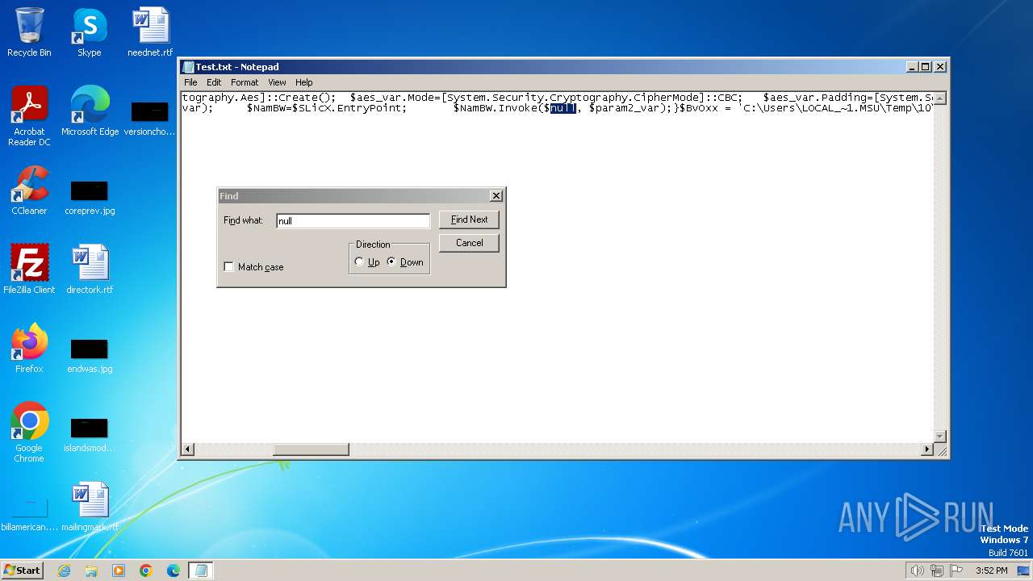Open File Explorer from the taskbar
The height and width of the screenshot is (581, 1033).
pos(91,571)
